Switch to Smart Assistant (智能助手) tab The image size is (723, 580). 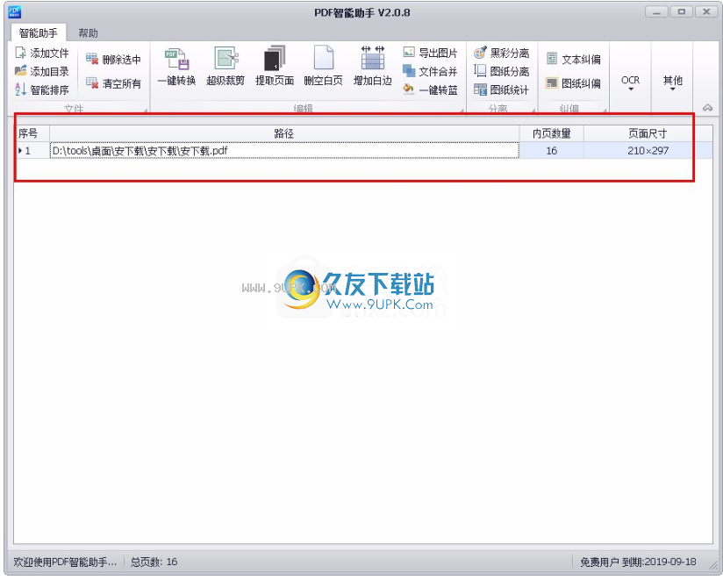coord(39,32)
